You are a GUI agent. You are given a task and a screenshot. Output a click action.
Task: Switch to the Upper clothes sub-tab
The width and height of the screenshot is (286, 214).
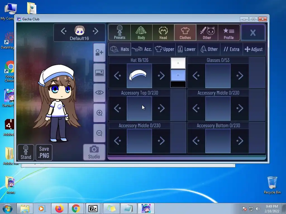[x=164, y=49]
